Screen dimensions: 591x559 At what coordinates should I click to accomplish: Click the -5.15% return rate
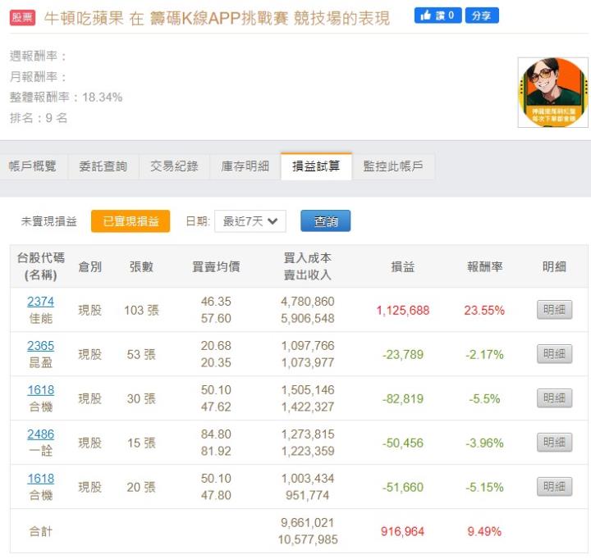[484, 488]
